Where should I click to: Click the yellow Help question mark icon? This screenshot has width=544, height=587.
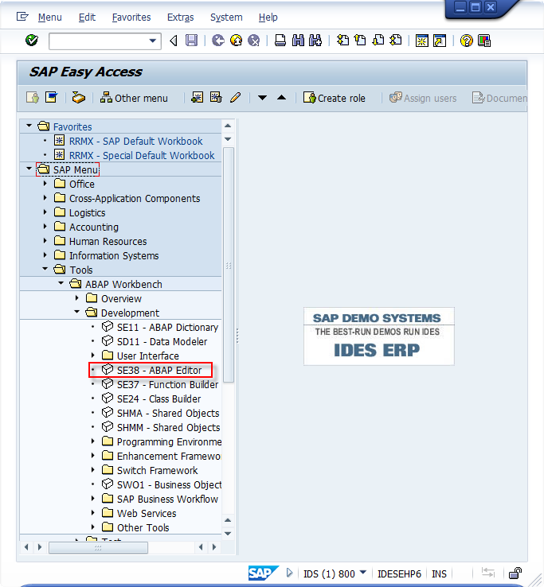tap(467, 41)
